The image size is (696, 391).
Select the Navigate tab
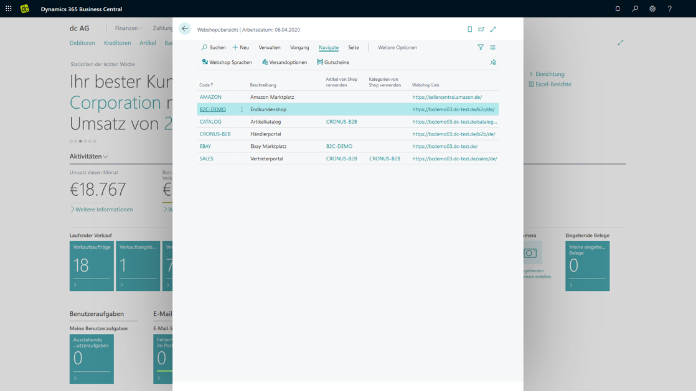pyautogui.click(x=329, y=47)
